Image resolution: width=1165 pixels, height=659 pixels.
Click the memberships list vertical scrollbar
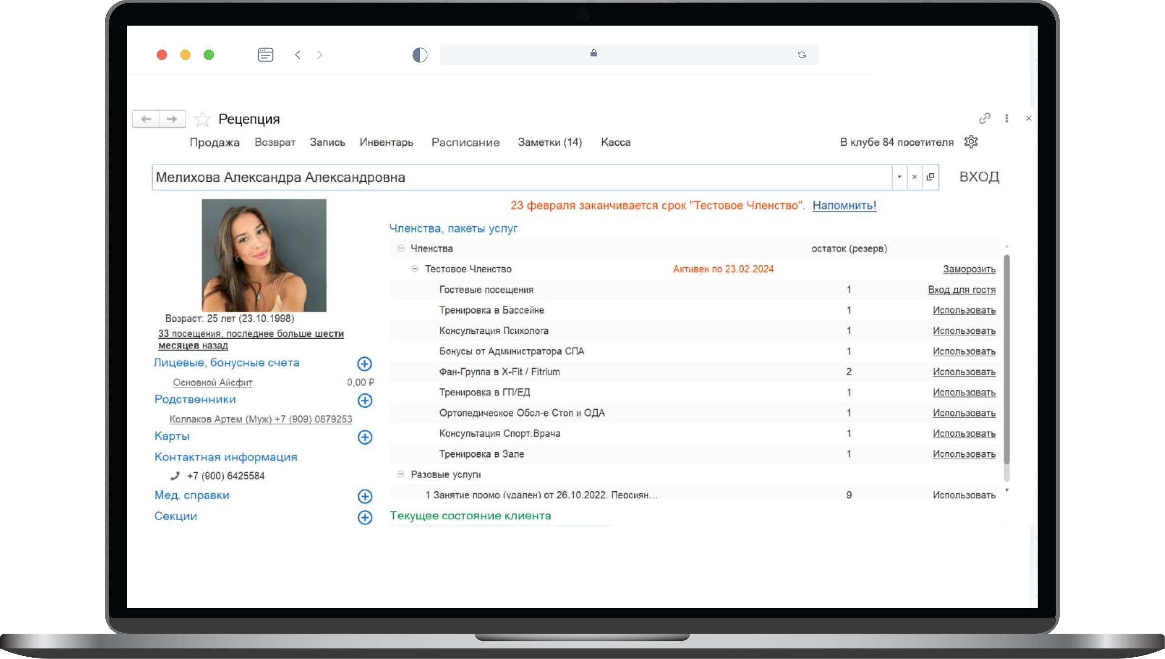(x=1007, y=359)
